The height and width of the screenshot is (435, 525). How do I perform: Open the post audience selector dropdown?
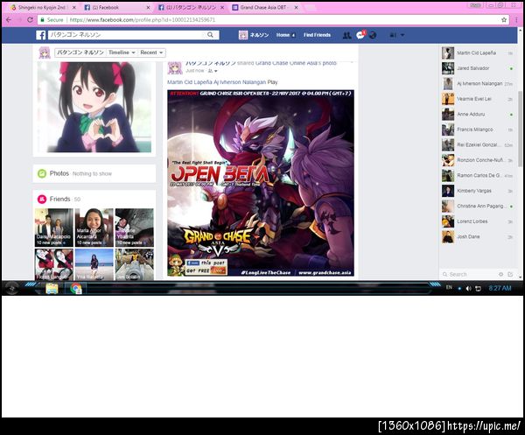click(213, 71)
